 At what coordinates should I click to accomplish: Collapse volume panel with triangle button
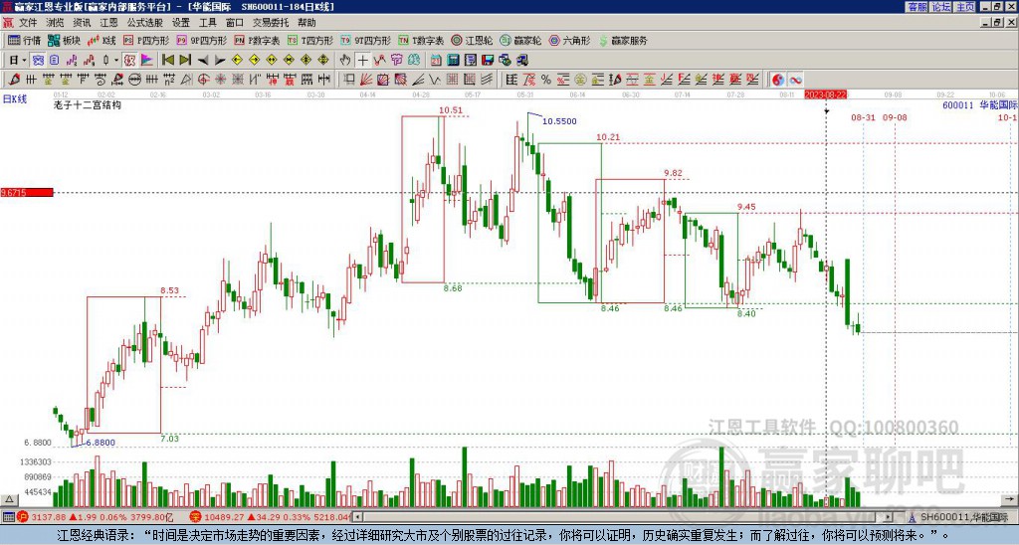(8, 500)
